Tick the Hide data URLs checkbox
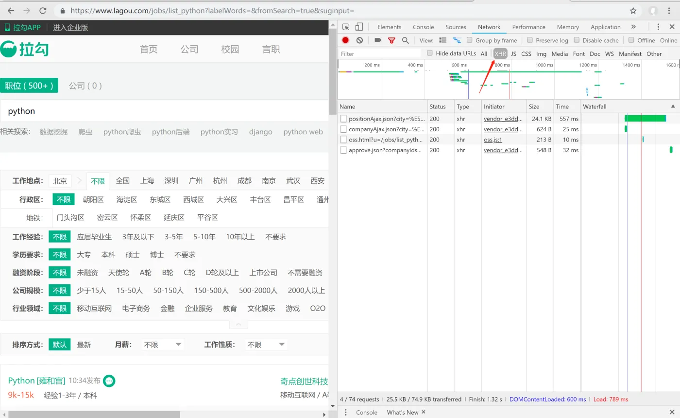 (x=429, y=53)
